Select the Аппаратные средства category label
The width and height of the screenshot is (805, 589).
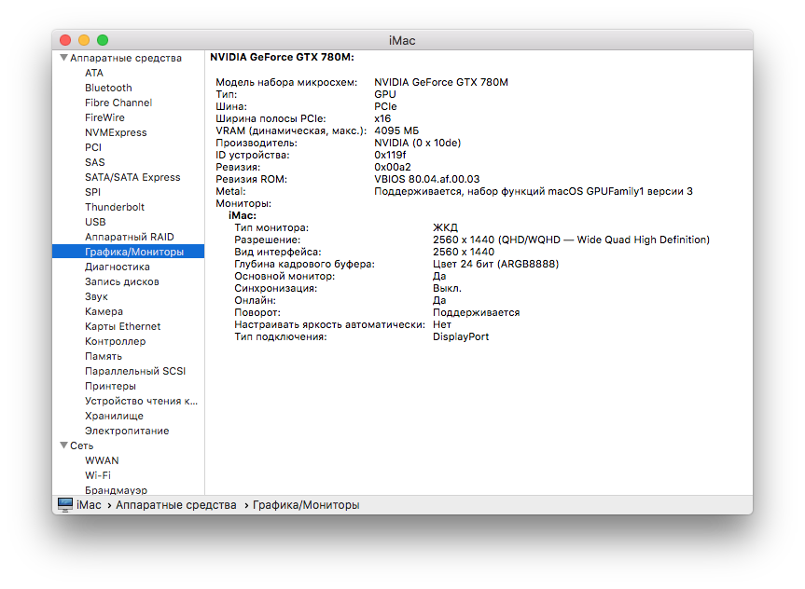[x=126, y=58]
